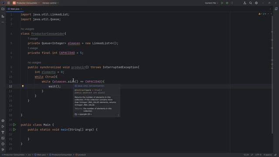Select the Main.java editor tab
The width and height of the screenshot is (279, 157).
(x=15, y=9)
